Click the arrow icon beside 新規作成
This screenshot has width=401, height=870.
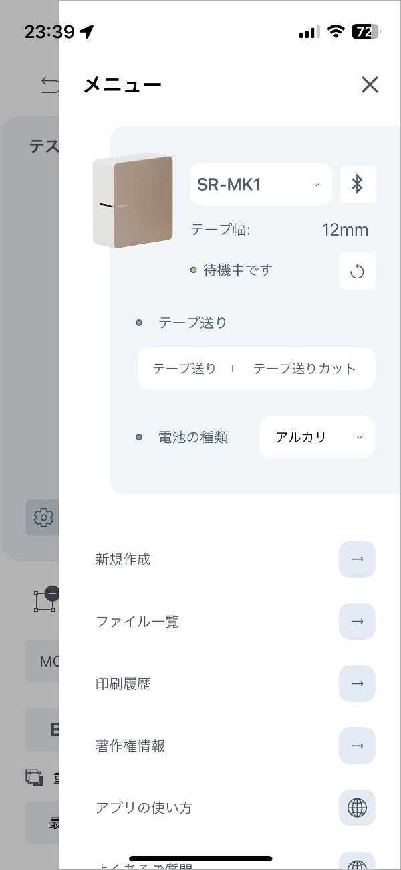click(x=357, y=559)
